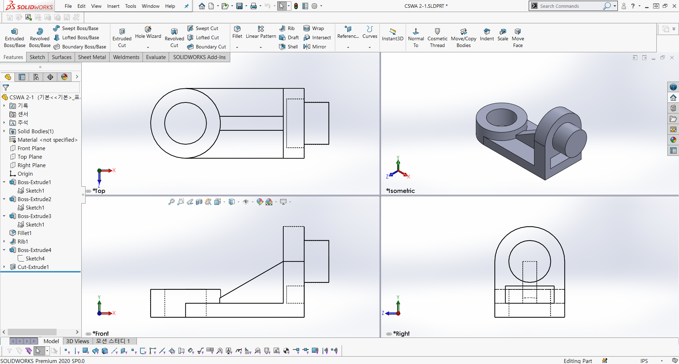The height and width of the screenshot is (364, 679).
Task: Open the Appearances task pane tab
Action: (673, 140)
